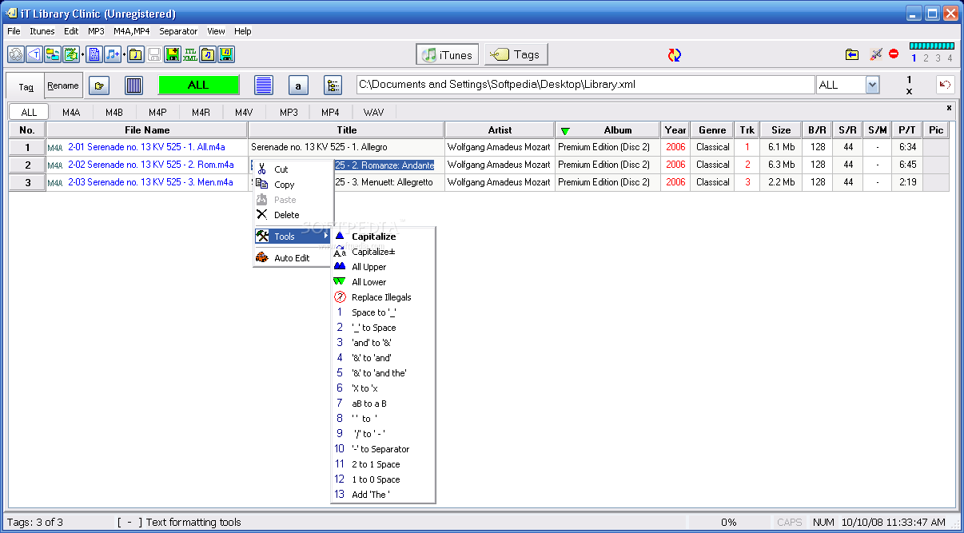The image size is (964, 533).
Task: Select "Add 'The '" tool option
Action: (383, 495)
